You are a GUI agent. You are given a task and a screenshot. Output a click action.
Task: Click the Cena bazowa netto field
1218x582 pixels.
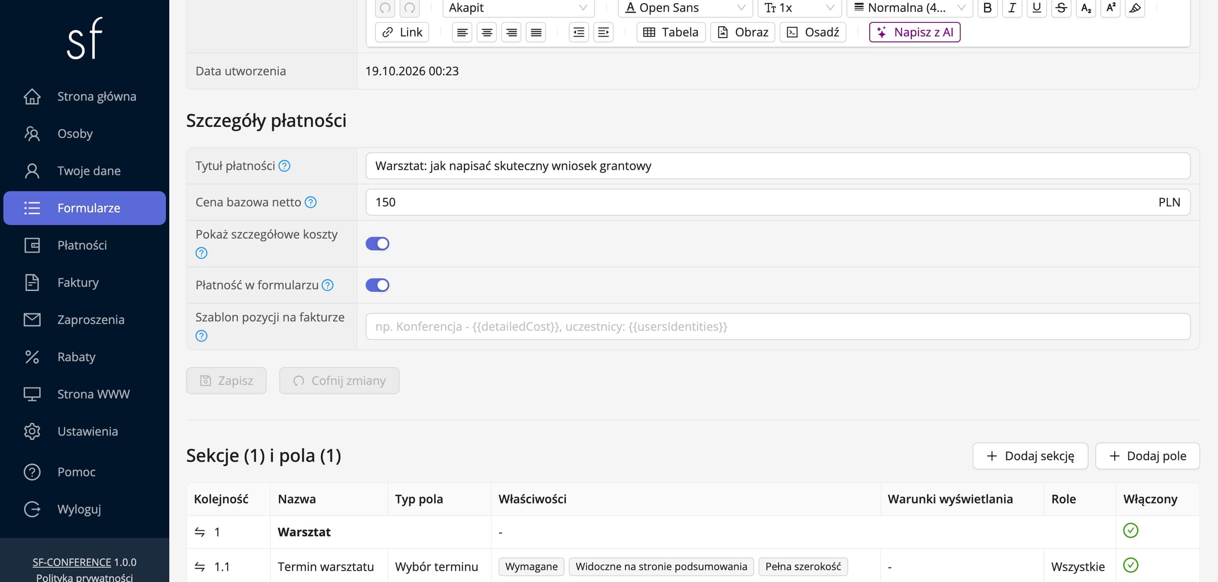(x=778, y=203)
